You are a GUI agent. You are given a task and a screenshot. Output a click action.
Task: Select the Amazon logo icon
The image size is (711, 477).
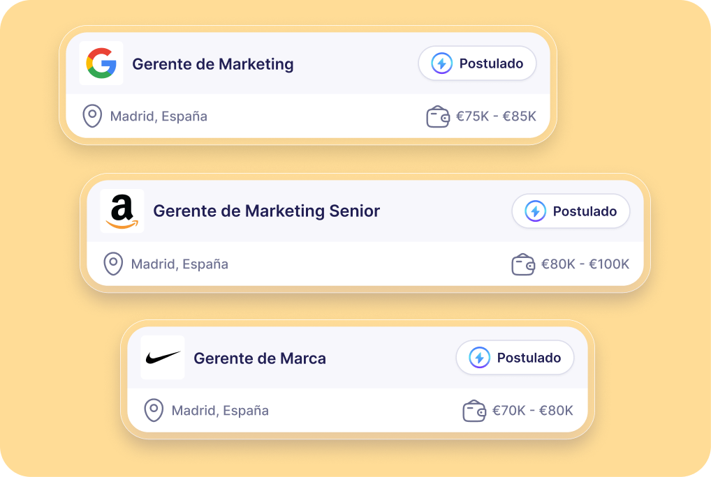point(122,211)
